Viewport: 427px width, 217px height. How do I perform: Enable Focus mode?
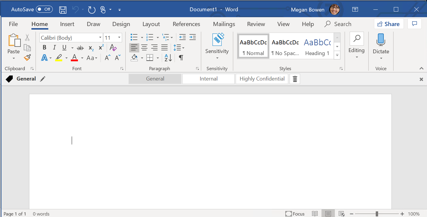tap(295, 213)
